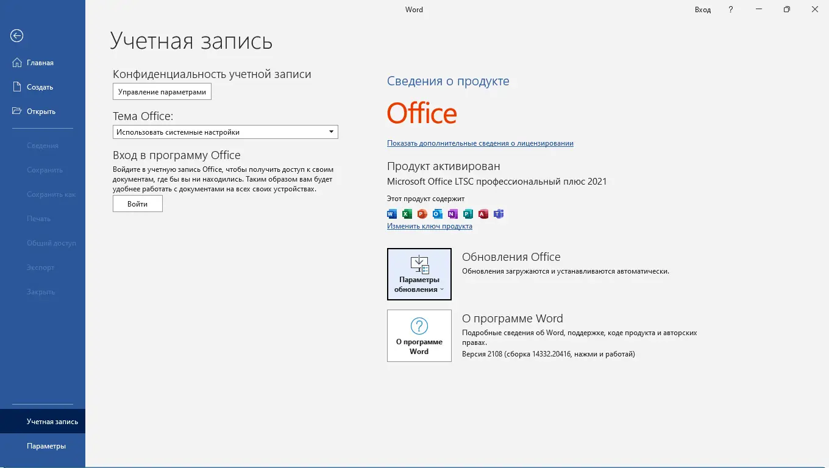Image resolution: width=829 pixels, height=468 pixels.
Task: Choose Открыть in the sidebar
Action: coord(43,112)
